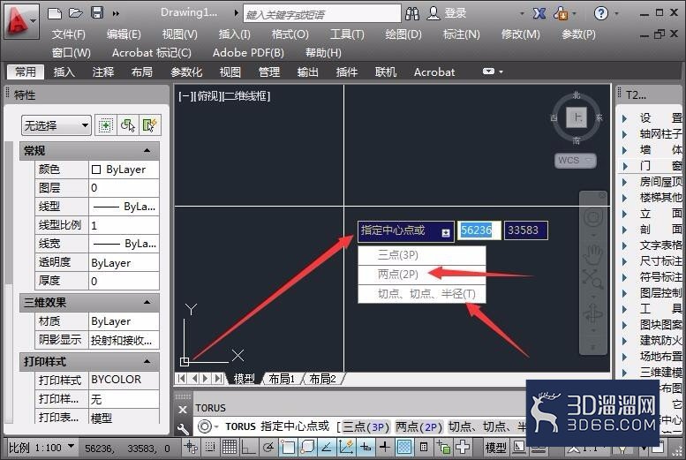Click the command line wrench customize icon

coord(183,428)
